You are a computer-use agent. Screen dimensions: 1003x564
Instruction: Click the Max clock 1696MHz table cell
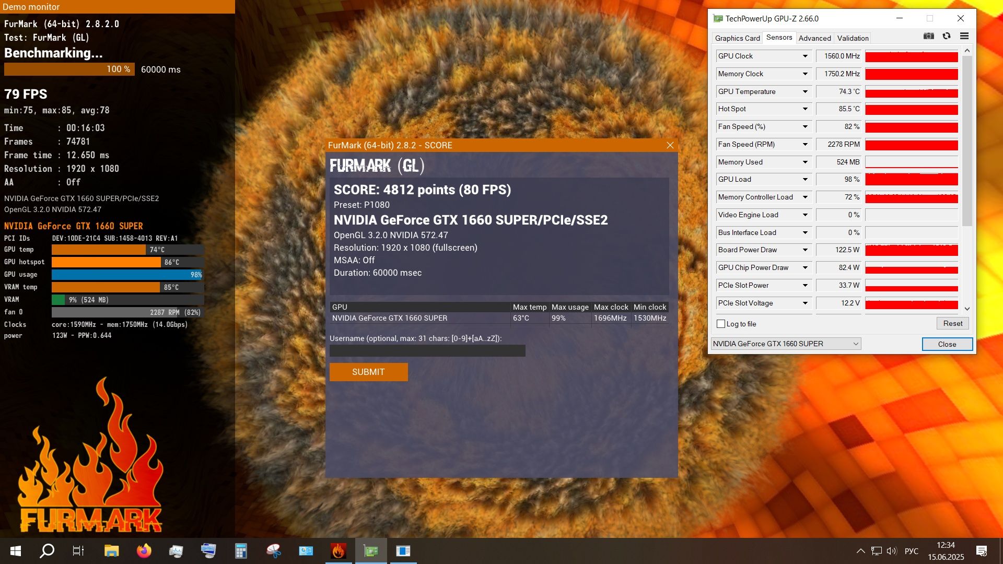(x=611, y=318)
